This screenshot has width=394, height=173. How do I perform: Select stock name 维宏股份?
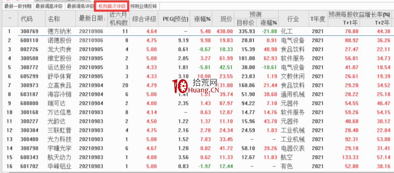tap(59, 58)
